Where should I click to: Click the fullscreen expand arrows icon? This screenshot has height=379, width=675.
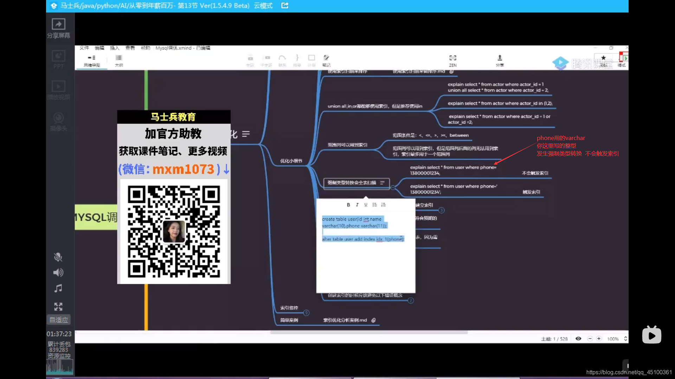tap(58, 307)
